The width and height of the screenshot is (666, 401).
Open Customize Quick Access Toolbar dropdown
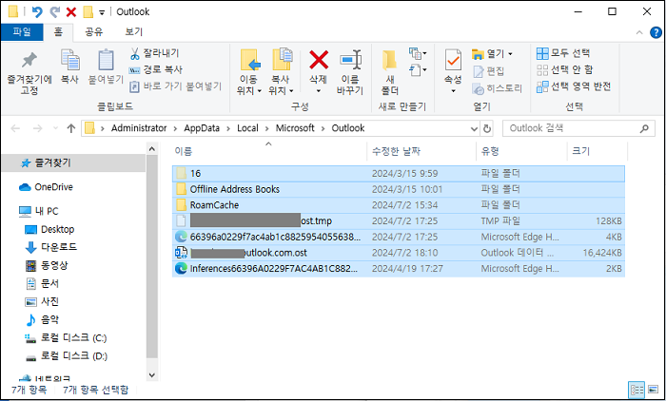tap(102, 12)
